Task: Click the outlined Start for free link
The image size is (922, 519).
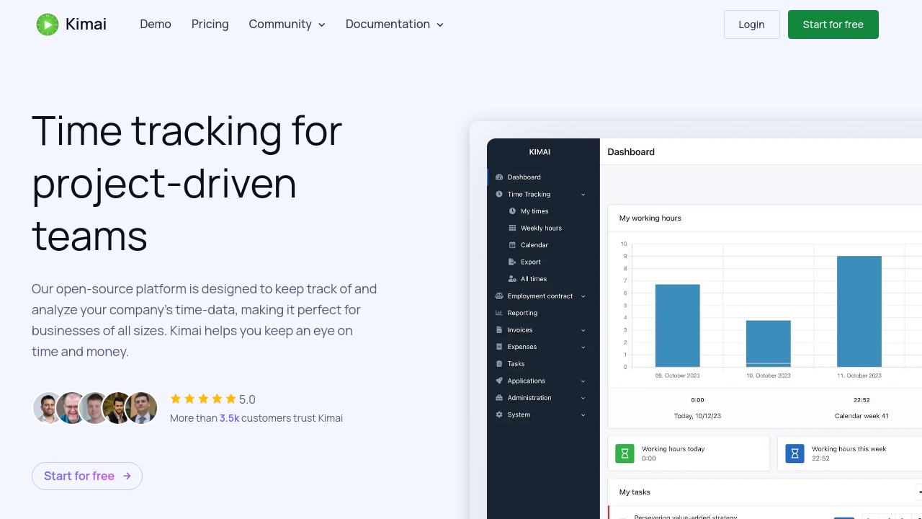Action: [x=87, y=476]
